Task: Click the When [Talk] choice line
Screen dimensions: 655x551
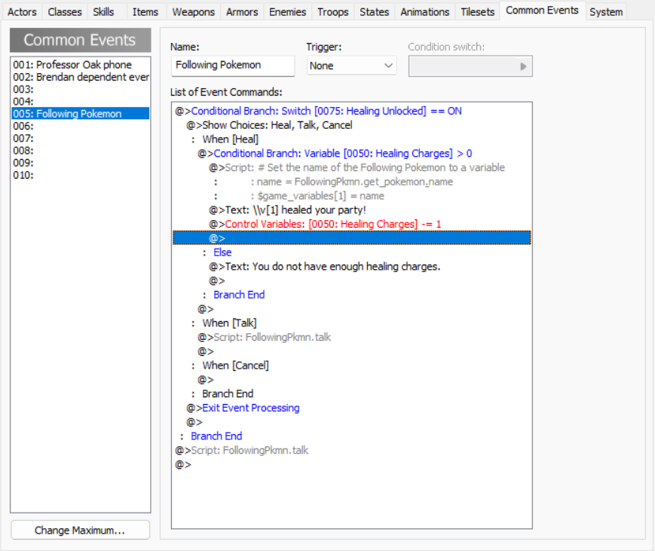Action: pos(229,323)
